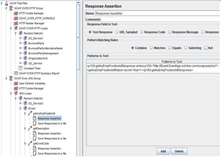Click the User Defined Variables icon
The image size is (221, 157).
tap(16, 83)
